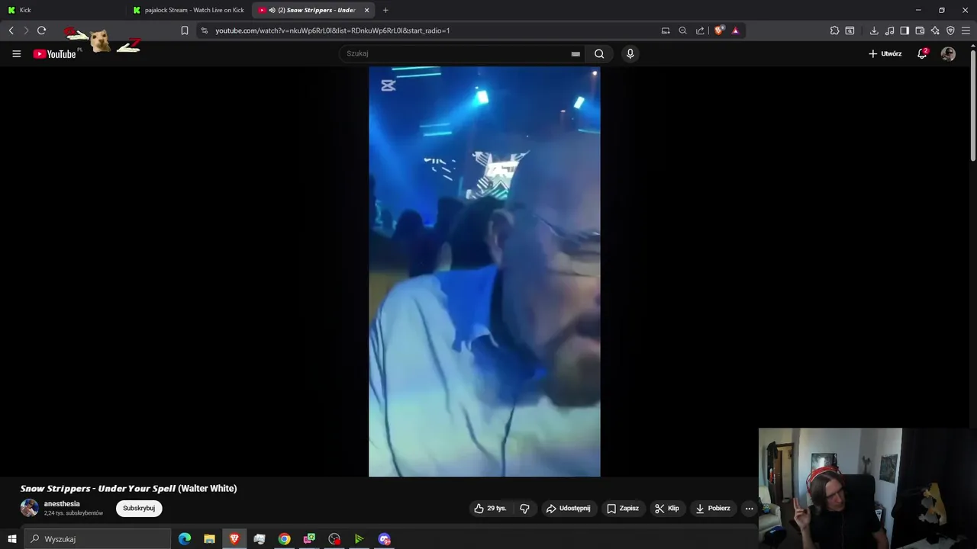
Task: Go to the YouTube home logo
Action: 55,54
